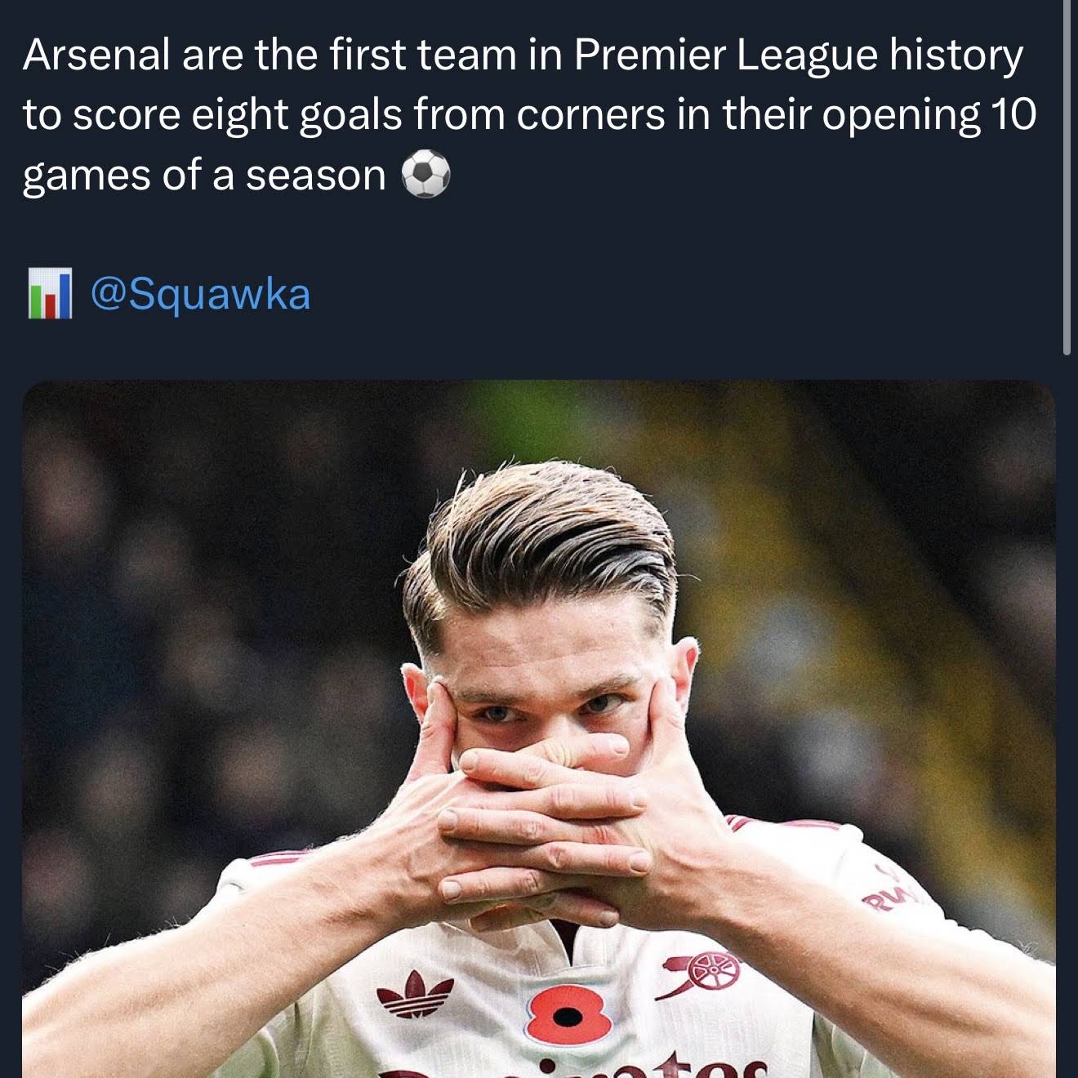
Task: Click the Adidas trefoil logo on the shirt
Action: (x=415, y=995)
